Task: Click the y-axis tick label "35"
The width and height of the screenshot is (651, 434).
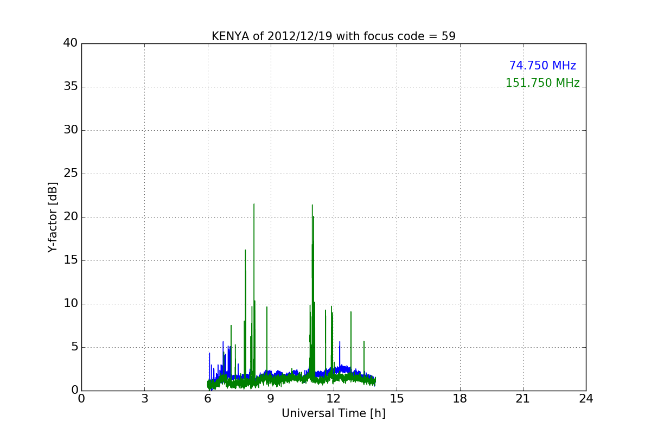Action: pos(71,87)
